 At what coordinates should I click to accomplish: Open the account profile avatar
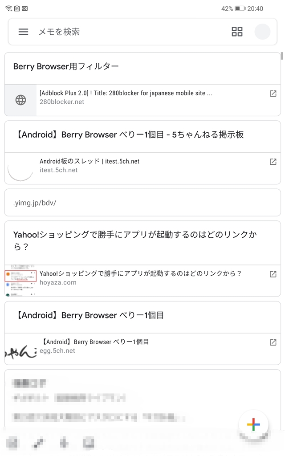click(x=262, y=32)
